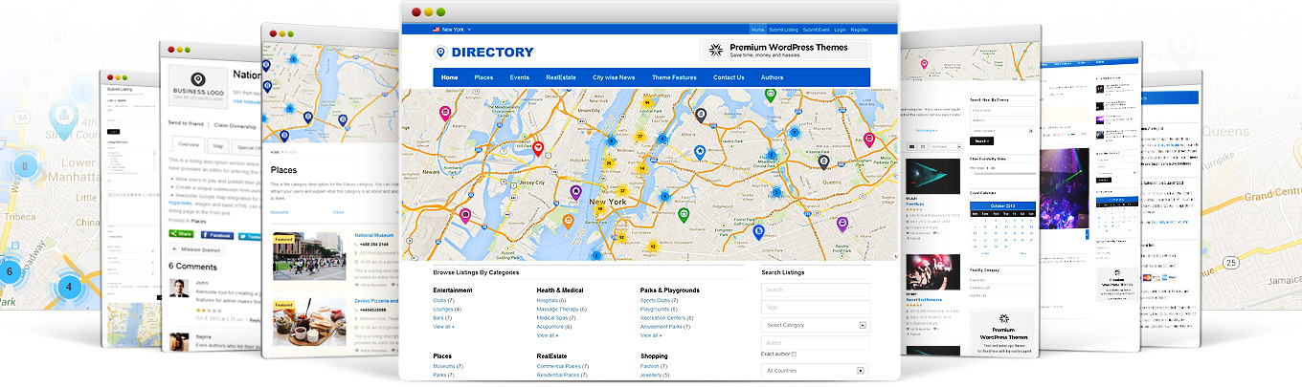Image resolution: width=1302 pixels, height=387 pixels.
Task: Click the Directory logo pin icon
Action: pos(440,52)
